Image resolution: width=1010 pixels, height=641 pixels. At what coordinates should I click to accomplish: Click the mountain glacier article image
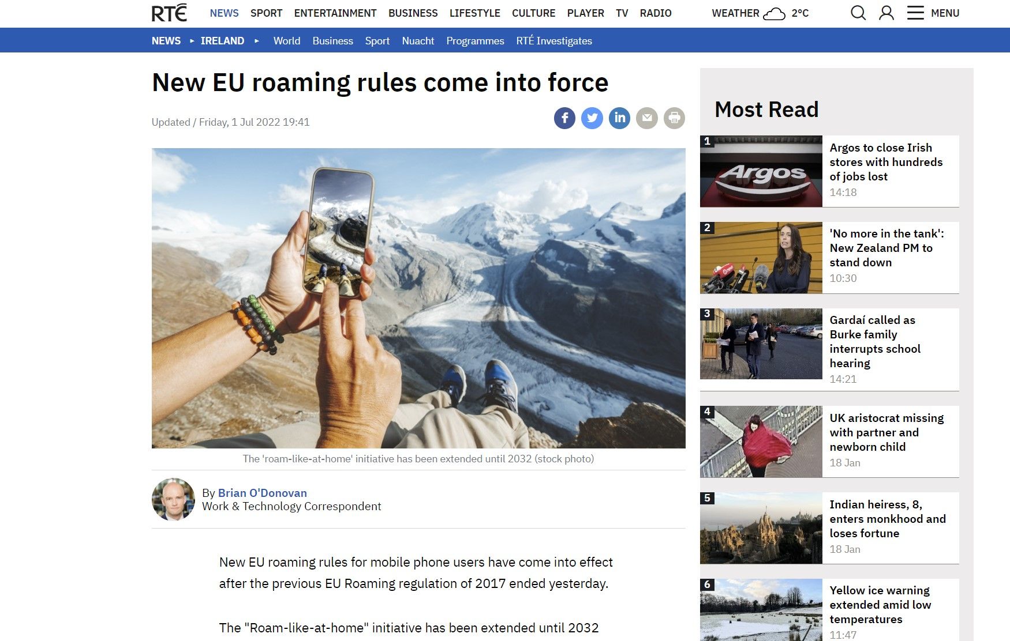pyautogui.click(x=418, y=298)
